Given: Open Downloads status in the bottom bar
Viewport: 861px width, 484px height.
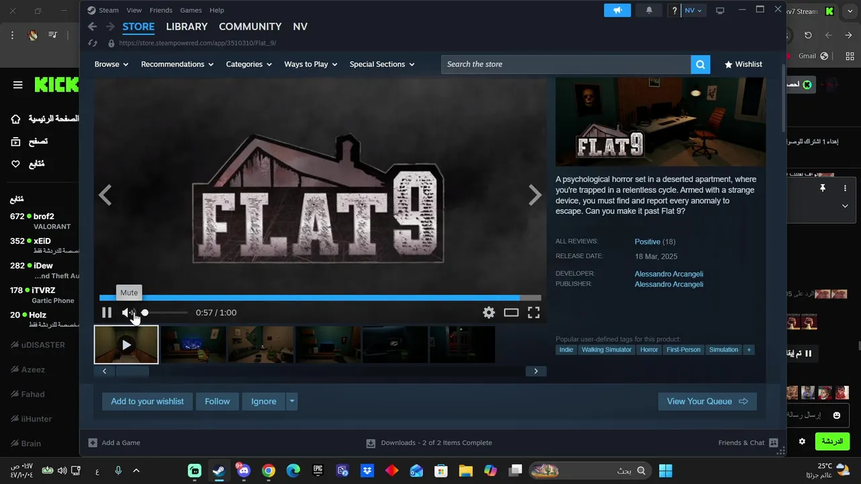Looking at the screenshot, I should point(429,443).
